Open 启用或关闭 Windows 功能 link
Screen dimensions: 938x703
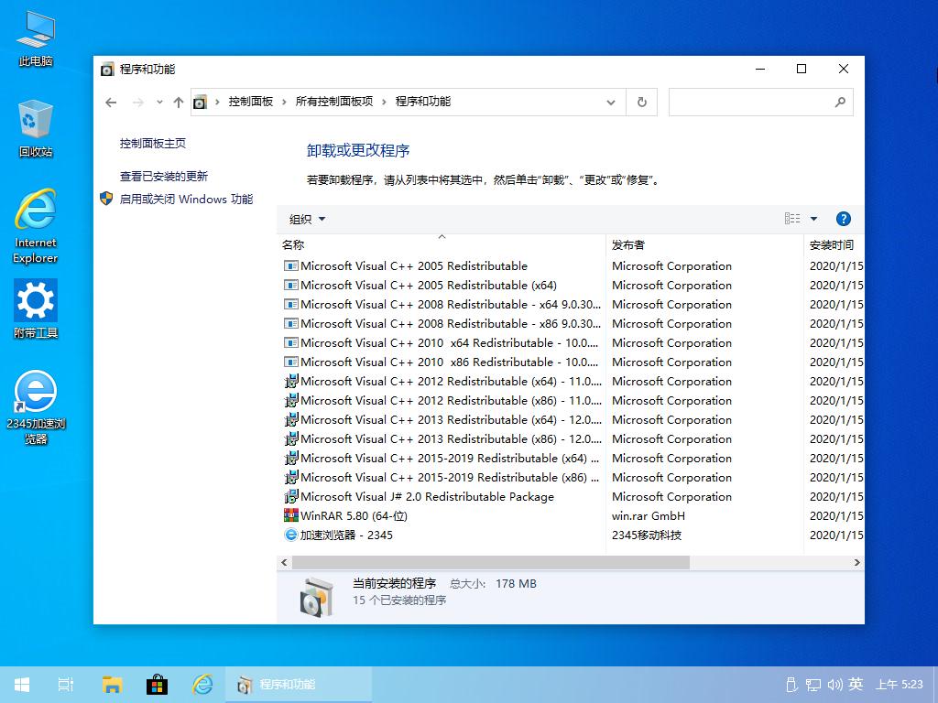point(186,199)
